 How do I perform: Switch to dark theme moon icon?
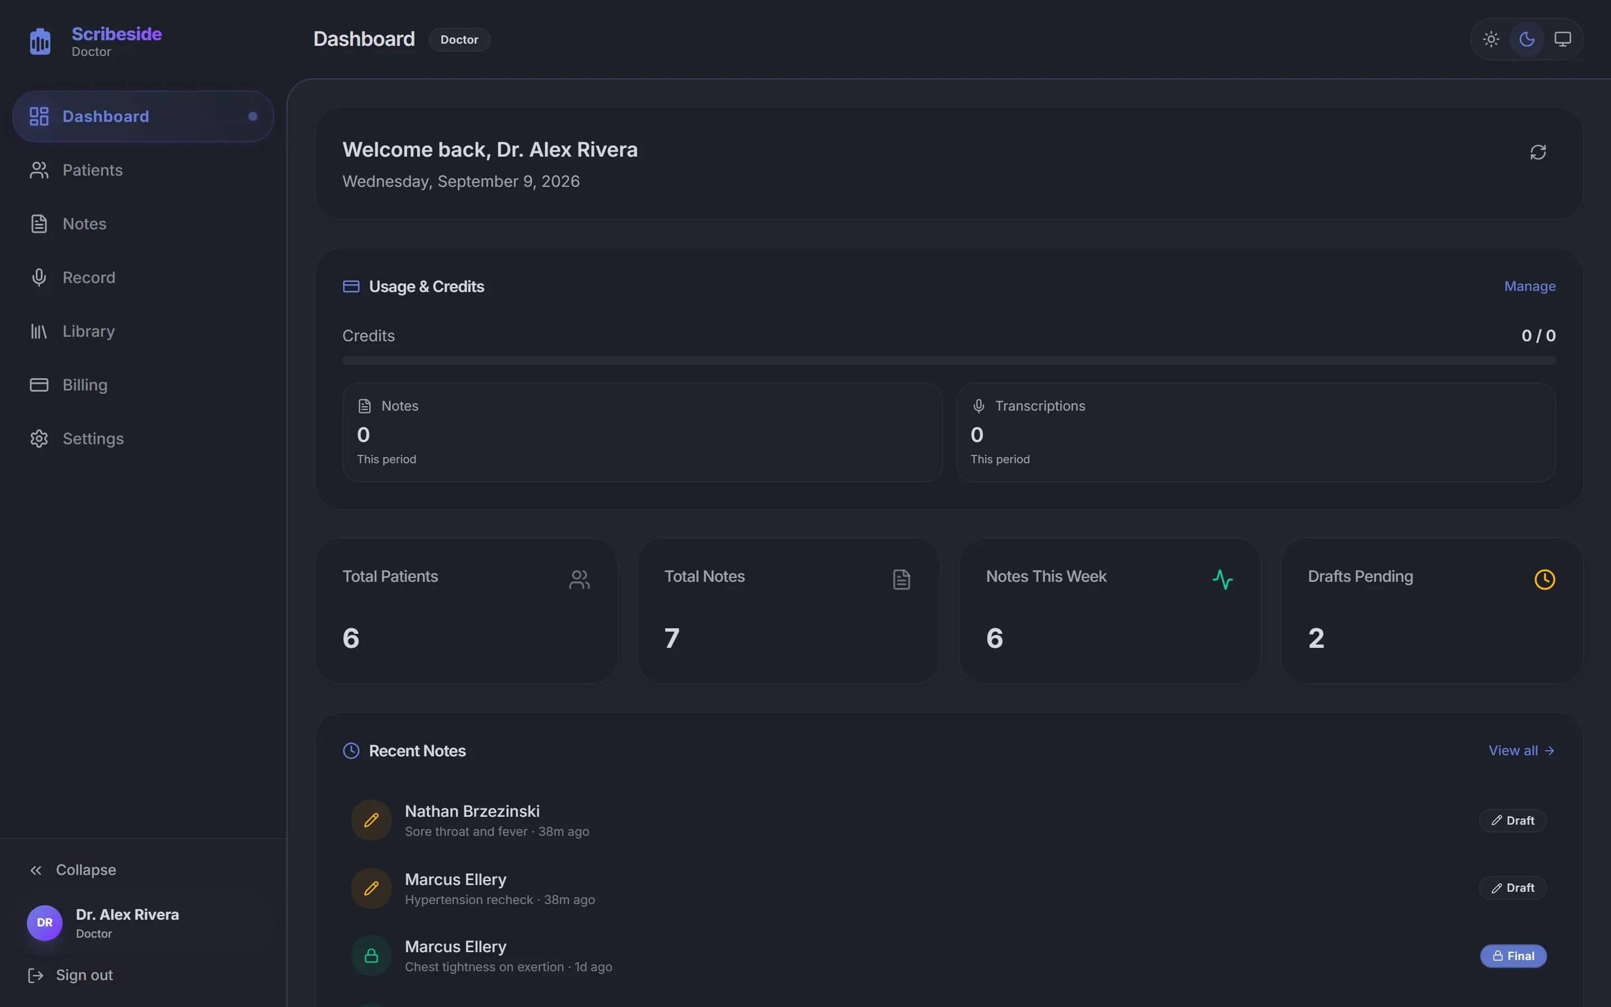[x=1527, y=39]
